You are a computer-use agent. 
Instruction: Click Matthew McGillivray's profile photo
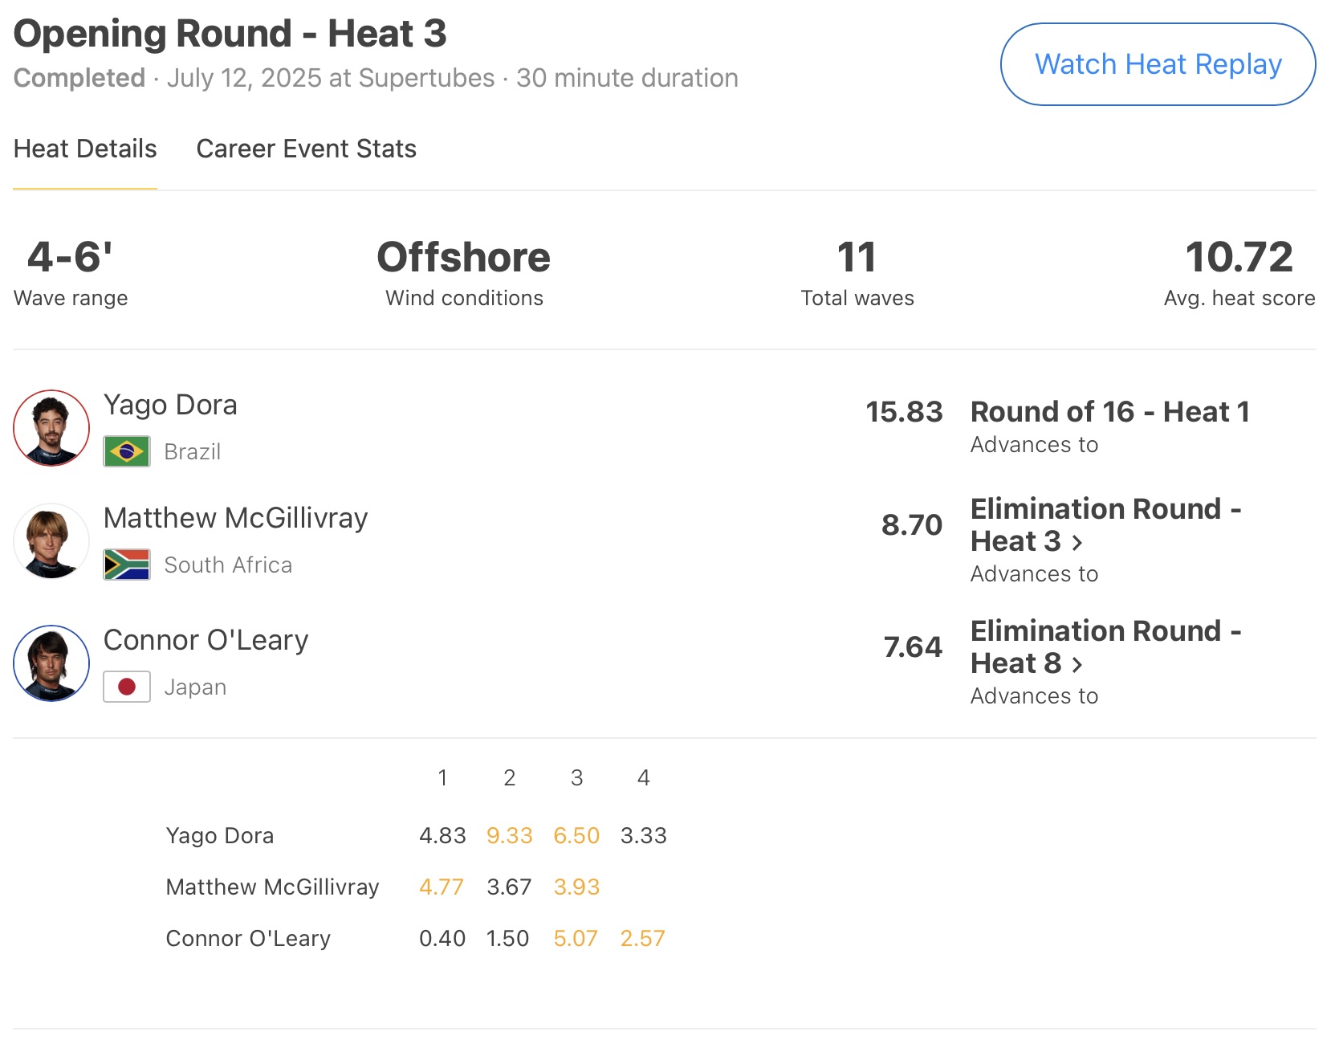[51, 541]
